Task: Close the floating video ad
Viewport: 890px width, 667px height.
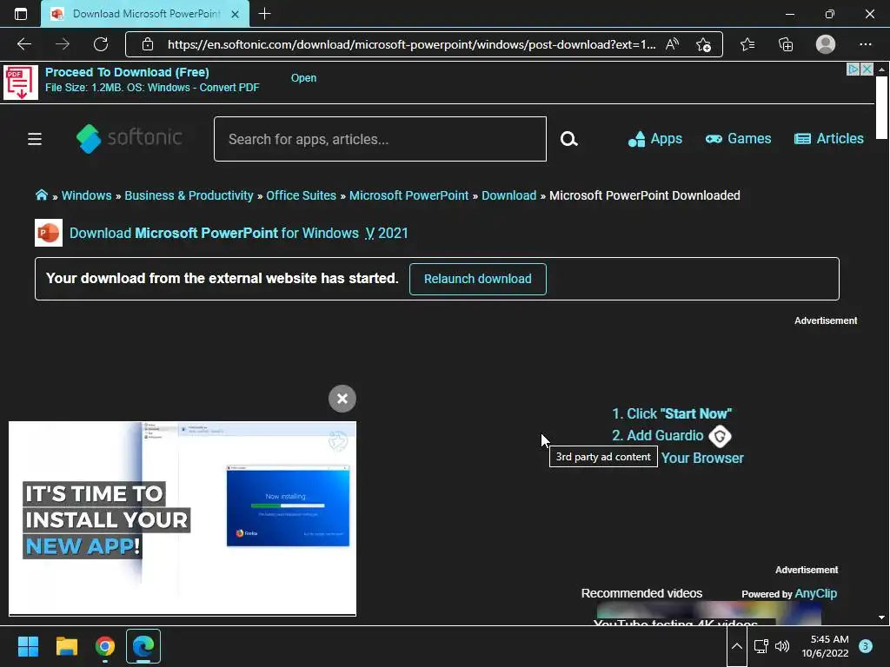Action: pos(342,399)
